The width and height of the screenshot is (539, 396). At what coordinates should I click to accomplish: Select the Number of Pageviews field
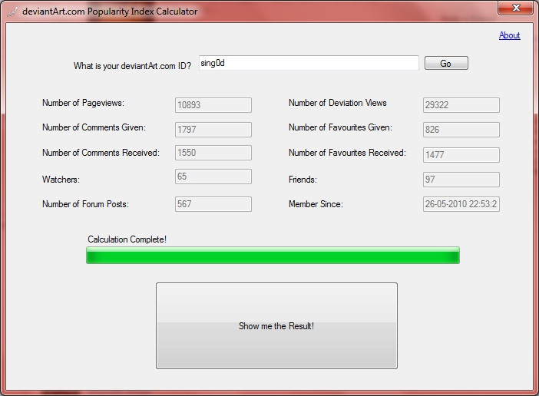213,104
